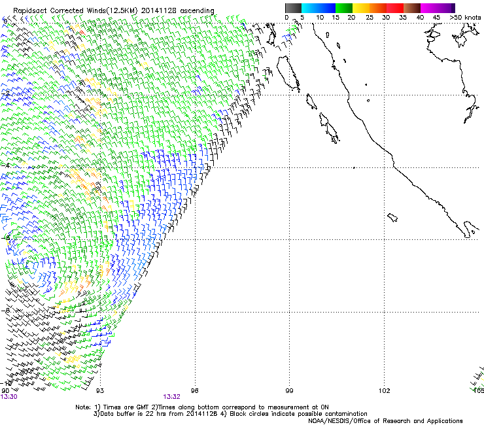Image resolution: width=484 pixels, height=425 pixels.
Task: Click the purple '13:32' time label
Action: pos(171,397)
